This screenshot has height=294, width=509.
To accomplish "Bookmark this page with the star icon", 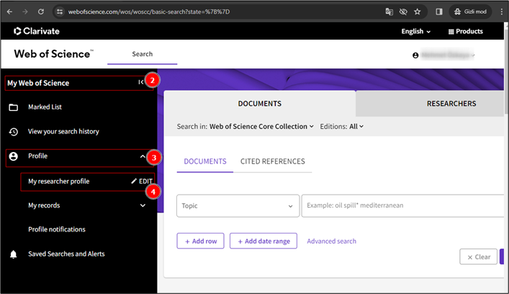I will pos(418,12).
